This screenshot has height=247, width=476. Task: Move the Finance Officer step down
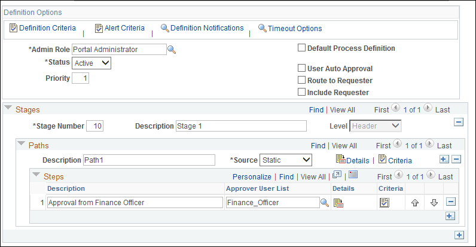coord(434,203)
